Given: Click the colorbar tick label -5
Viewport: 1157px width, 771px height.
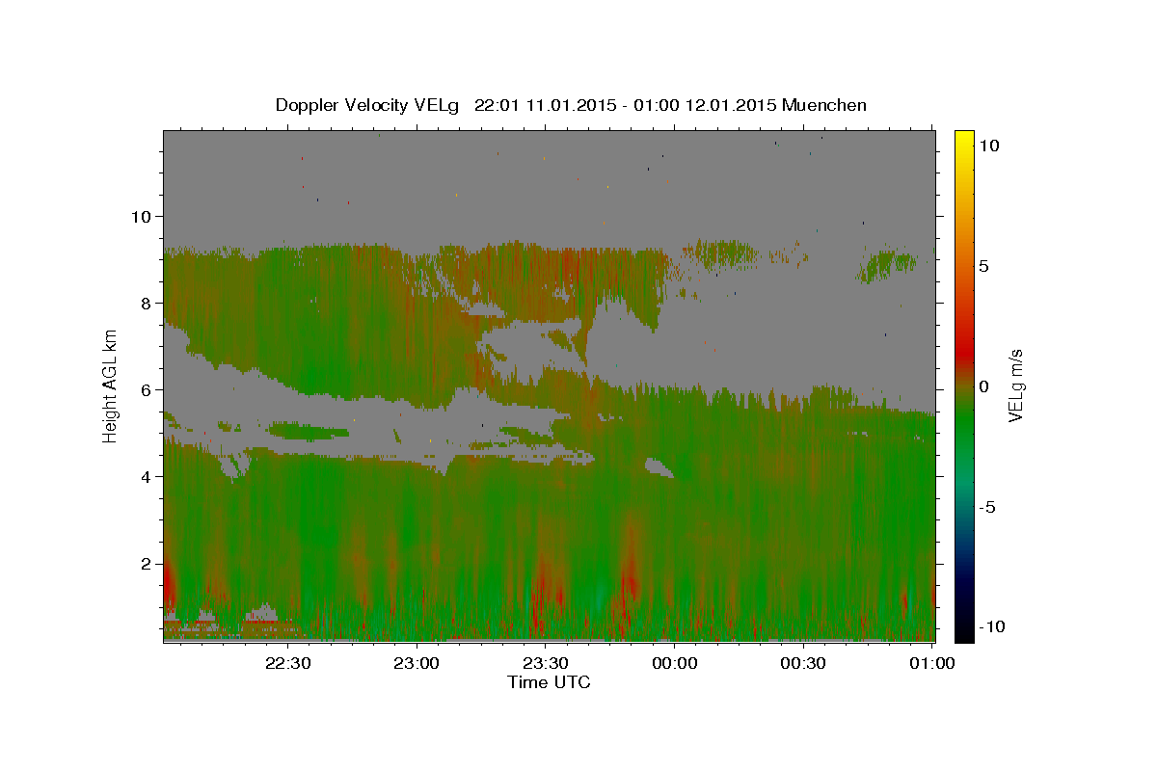Looking at the screenshot, I should [x=987, y=507].
